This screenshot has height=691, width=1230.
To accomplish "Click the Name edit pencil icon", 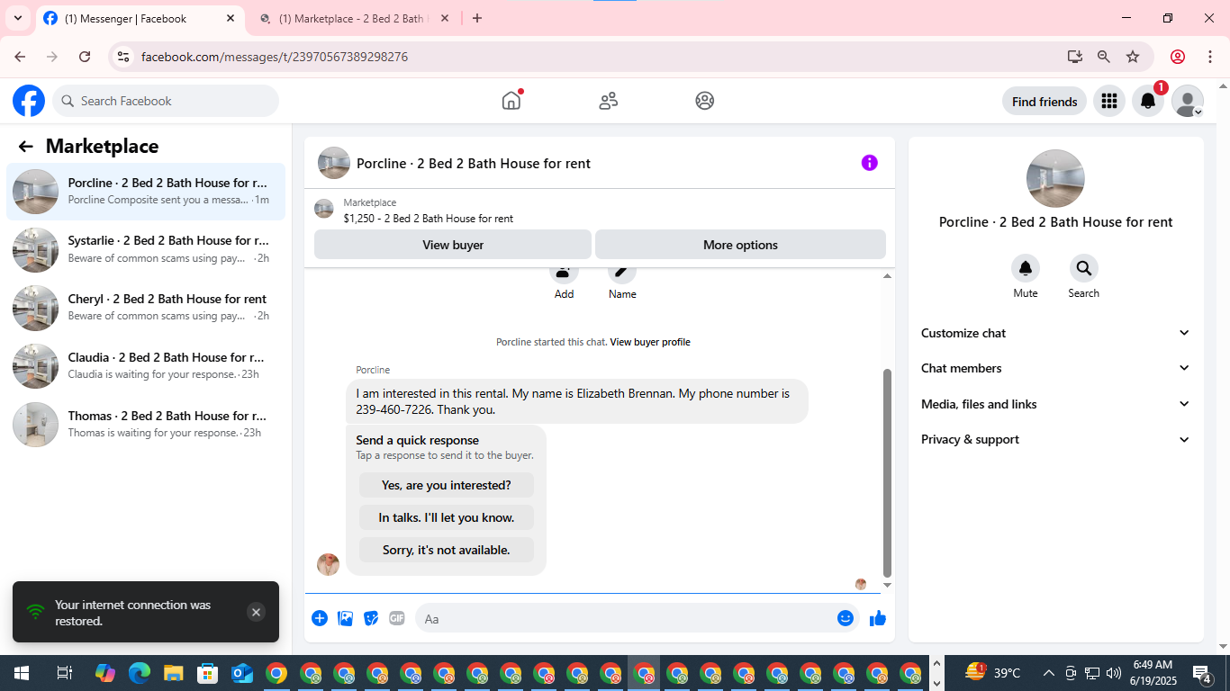I will click(621, 271).
